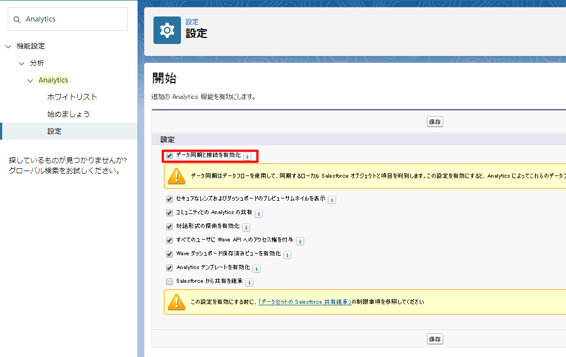Click the search magnifier icon

coord(17,19)
